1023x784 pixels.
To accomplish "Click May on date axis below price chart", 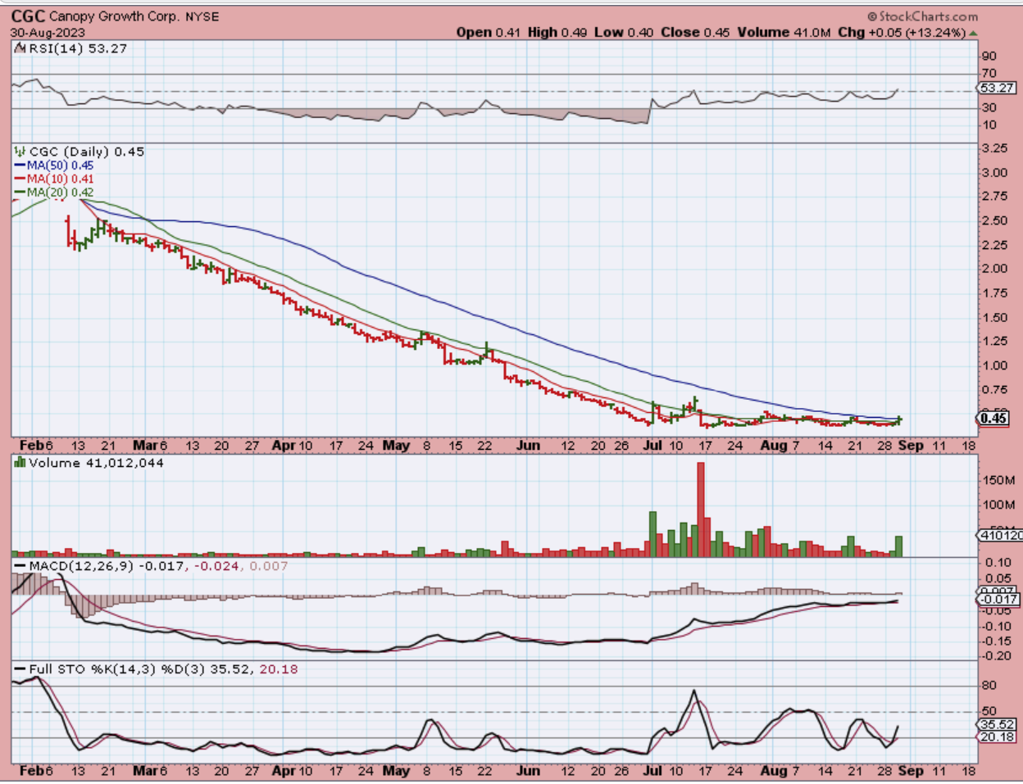I will 397,446.
